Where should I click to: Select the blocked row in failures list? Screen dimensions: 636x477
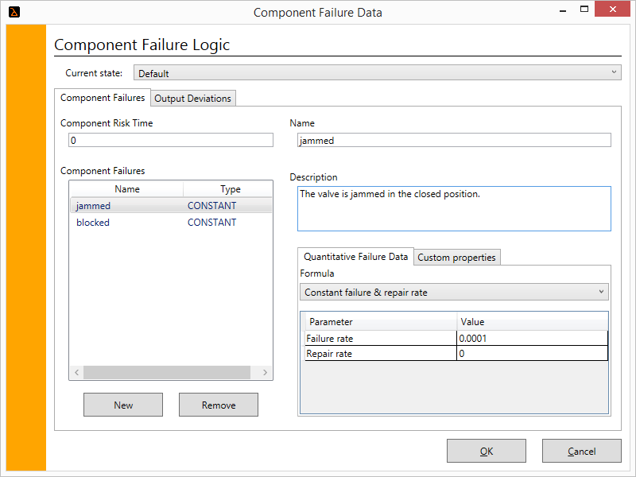point(171,223)
